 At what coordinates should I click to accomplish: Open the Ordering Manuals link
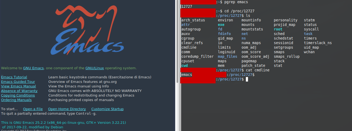16,100
